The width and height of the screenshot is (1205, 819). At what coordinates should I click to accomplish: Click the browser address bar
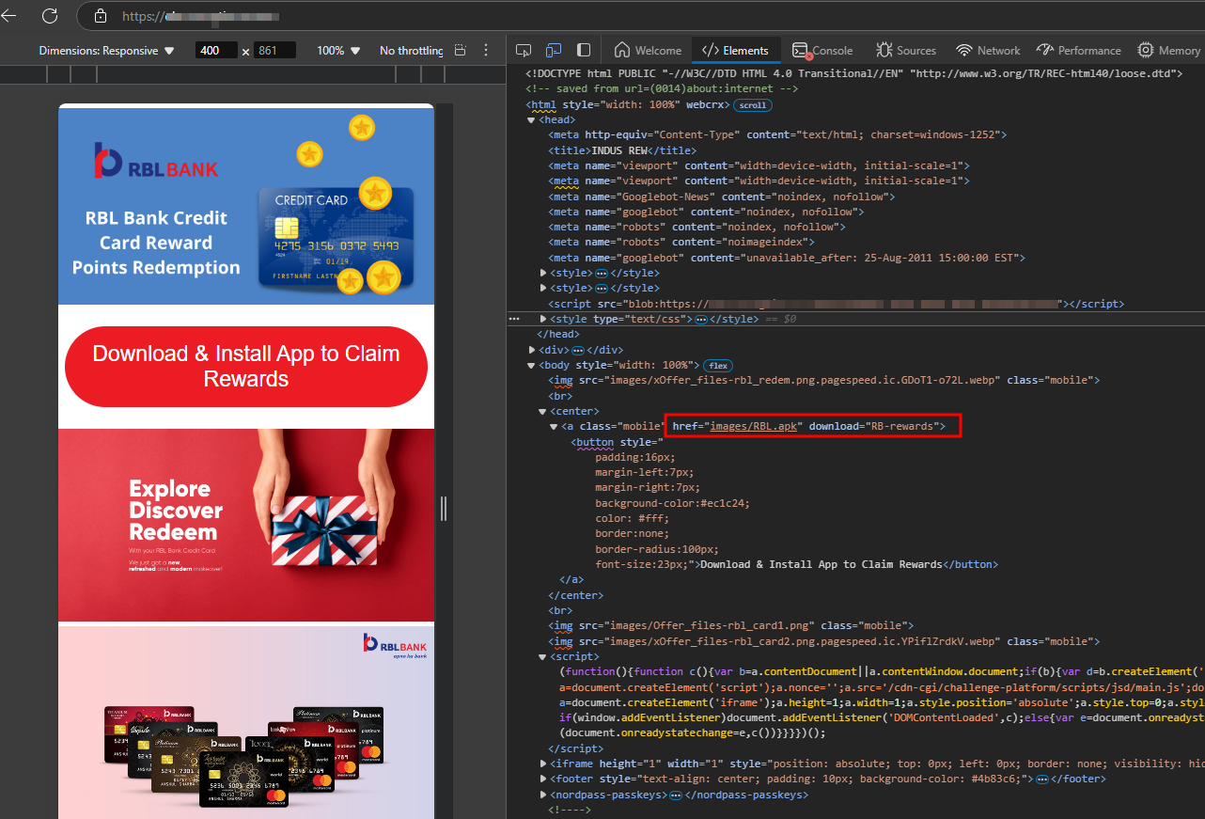(639, 16)
